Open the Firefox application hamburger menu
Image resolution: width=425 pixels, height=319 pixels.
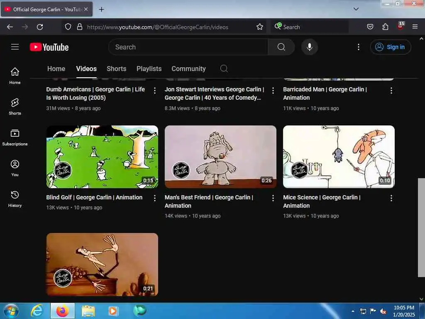415,27
